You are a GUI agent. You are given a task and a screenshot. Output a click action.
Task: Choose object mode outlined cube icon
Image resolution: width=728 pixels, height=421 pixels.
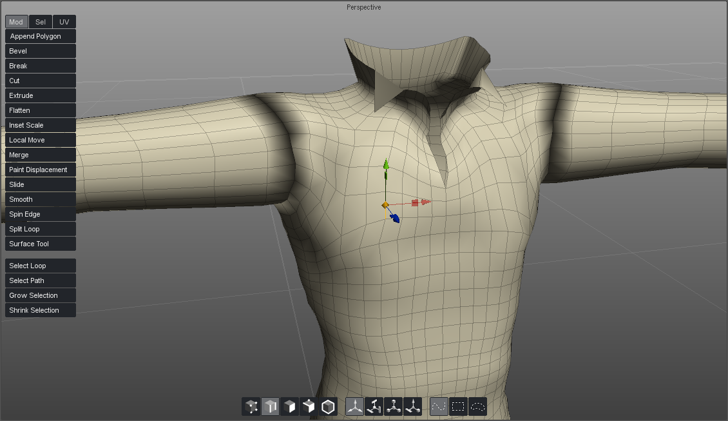coord(329,406)
